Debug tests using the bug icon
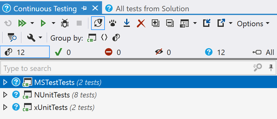The image size is (277, 119). point(65,23)
